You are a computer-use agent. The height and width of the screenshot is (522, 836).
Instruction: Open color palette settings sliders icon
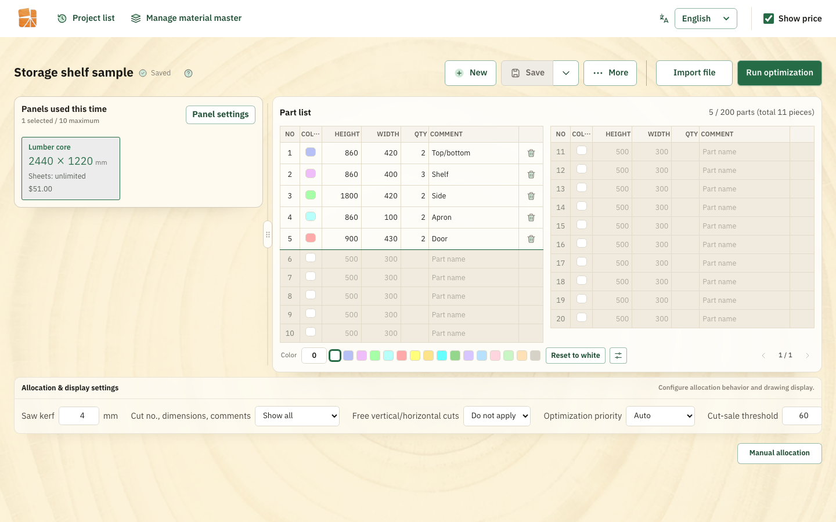(618, 356)
